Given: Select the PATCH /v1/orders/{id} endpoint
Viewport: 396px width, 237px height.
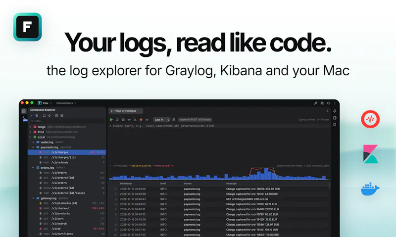Looking at the screenshot, I should coord(67,188).
